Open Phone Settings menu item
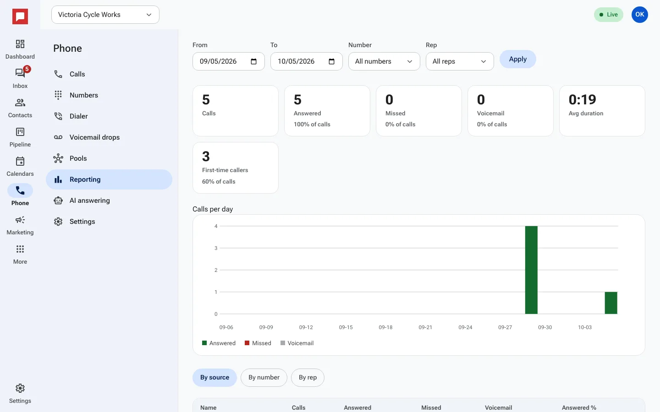Screen dimensions: 660x412 coord(109,222)
